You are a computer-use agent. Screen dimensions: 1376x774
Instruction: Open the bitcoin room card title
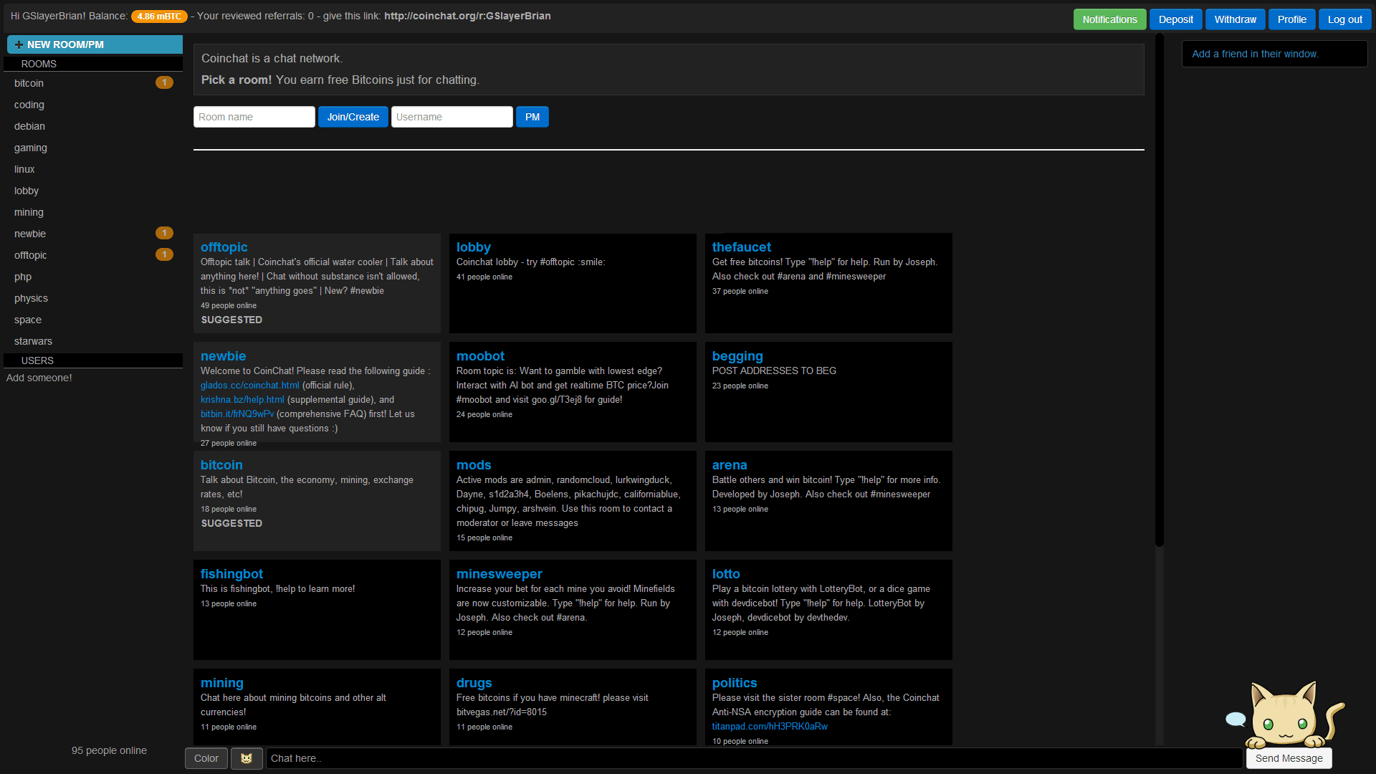point(221,464)
